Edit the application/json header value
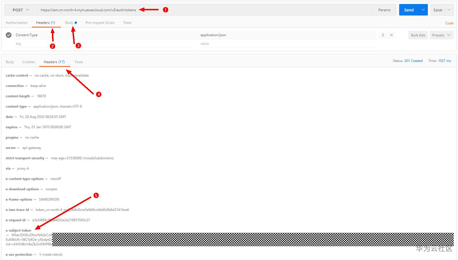The width and height of the screenshot is (458, 260). tap(287, 35)
